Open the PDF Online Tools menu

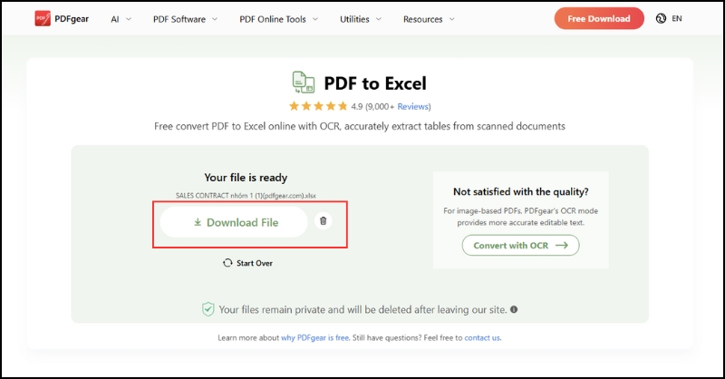[273, 19]
